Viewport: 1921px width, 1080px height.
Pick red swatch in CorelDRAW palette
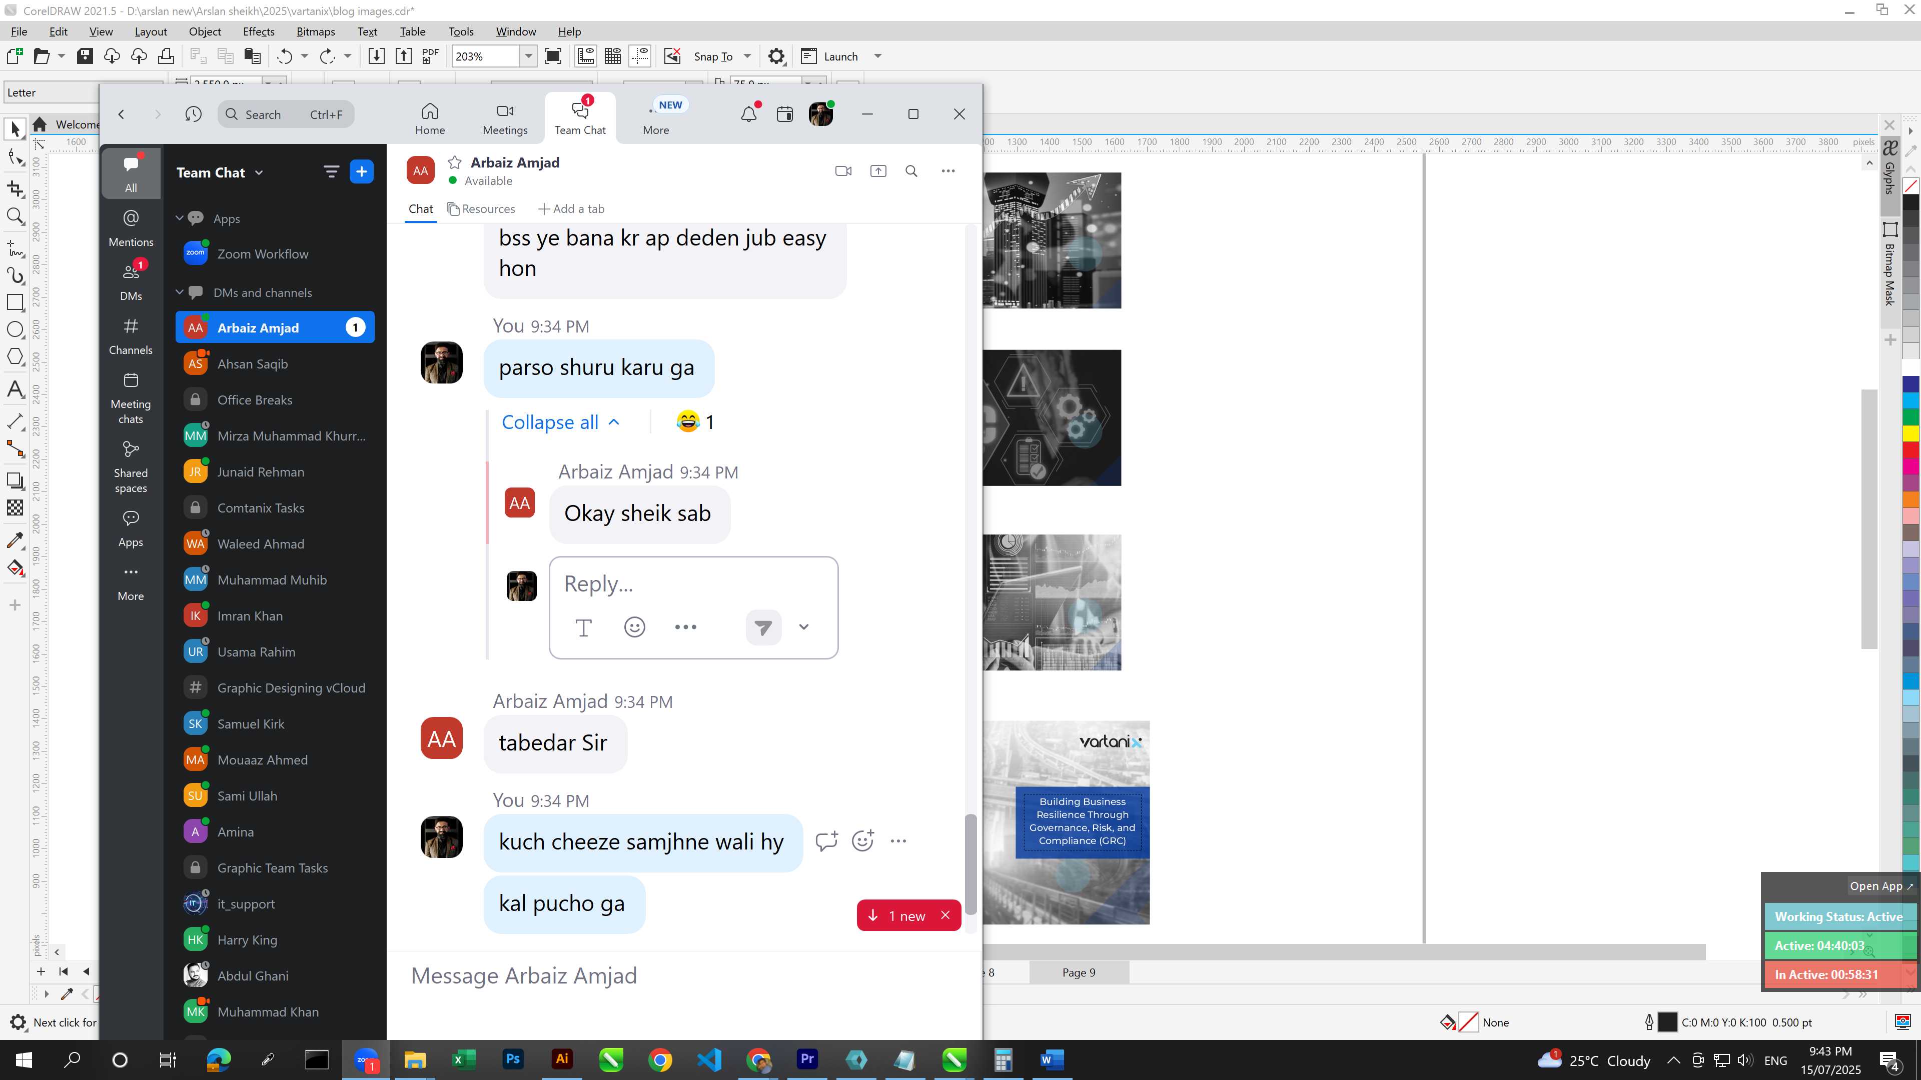point(1910,449)
